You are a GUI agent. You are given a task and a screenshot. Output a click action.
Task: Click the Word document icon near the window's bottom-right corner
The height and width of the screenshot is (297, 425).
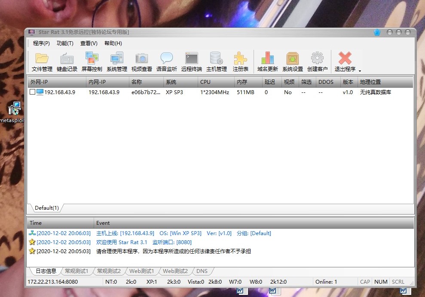[406, 291]
